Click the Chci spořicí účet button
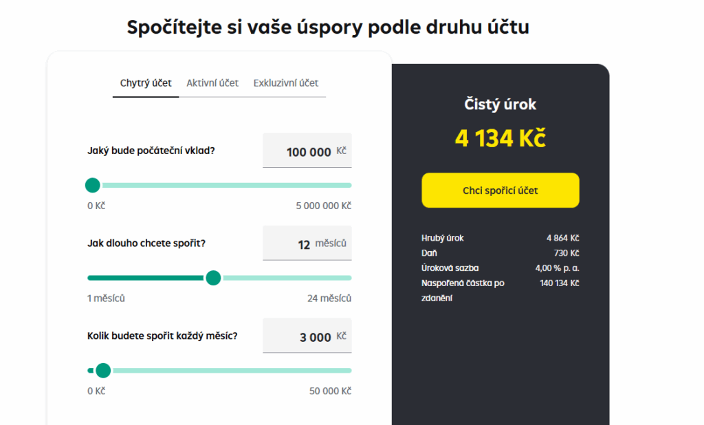This screenshot has width=704, height=425. [x=500, y=190]
